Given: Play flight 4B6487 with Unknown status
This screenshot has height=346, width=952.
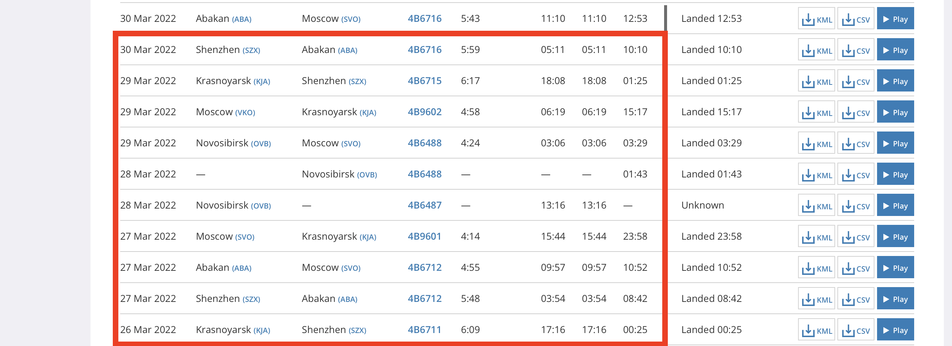Looking at the screenshot, I should click(x=895, y=205).
